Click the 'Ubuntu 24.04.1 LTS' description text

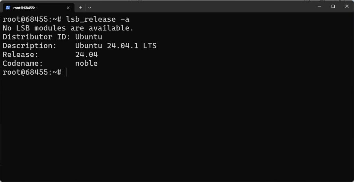[x=116, y=46]
